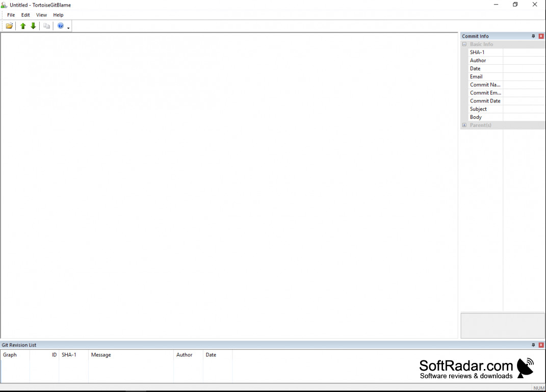This screenshot has width=546, height=392.
Task: Close the Git Revision List panel
Action: [541, 345]
